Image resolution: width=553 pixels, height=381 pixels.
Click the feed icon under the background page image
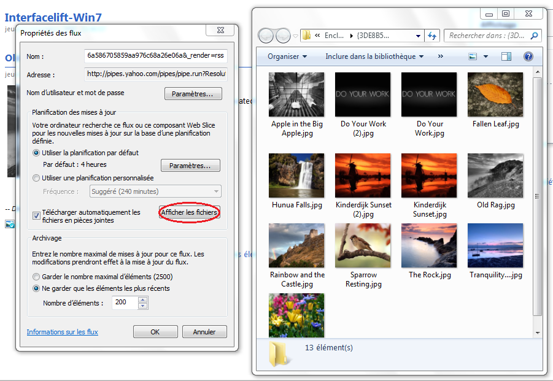coord(10,224)
